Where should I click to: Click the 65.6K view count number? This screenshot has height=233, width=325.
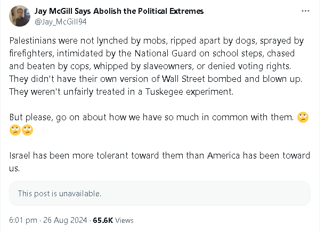pyautogui.click(x=103, y=220)
